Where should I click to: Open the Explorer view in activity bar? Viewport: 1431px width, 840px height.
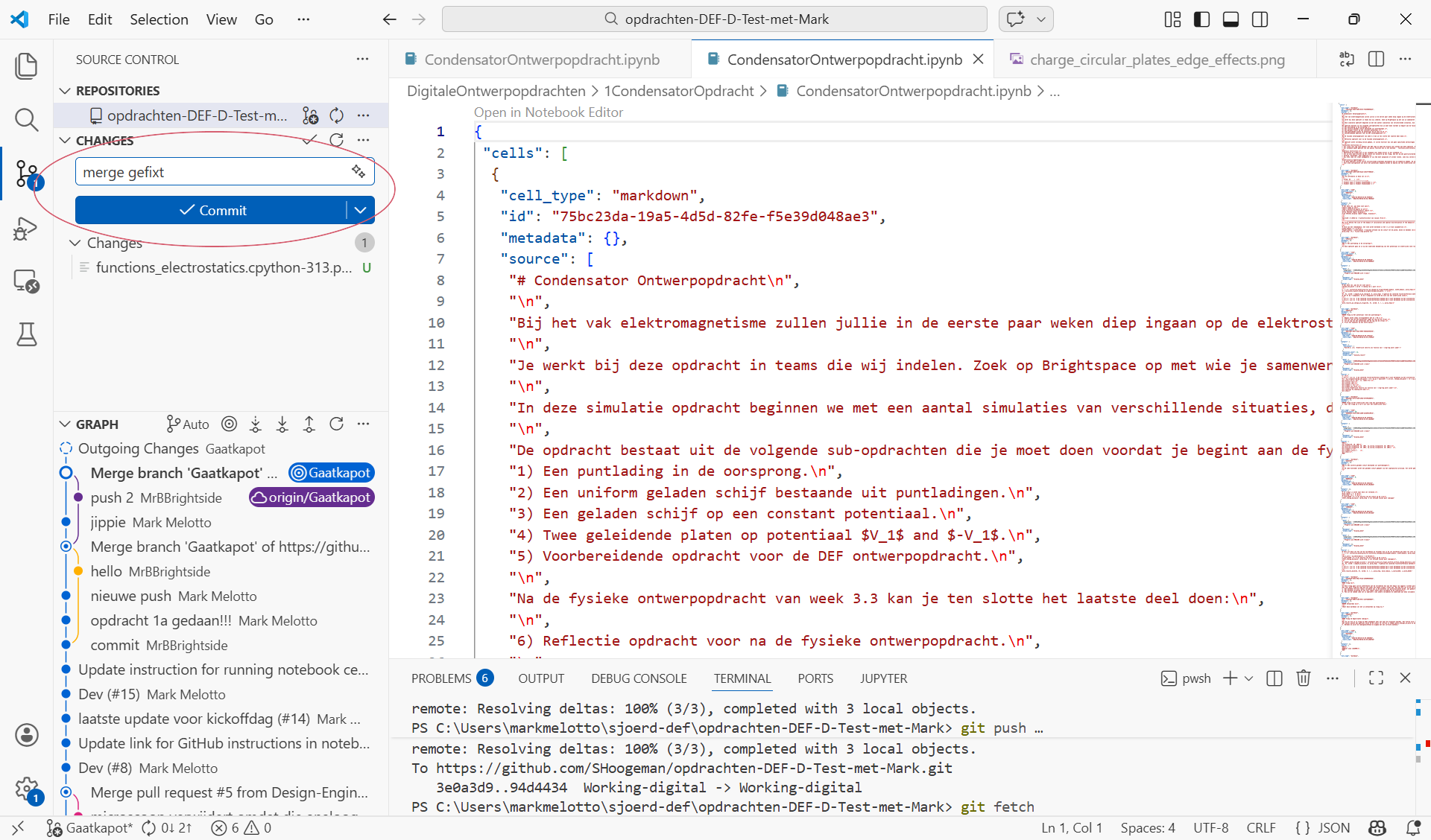(x=26, y=66)
